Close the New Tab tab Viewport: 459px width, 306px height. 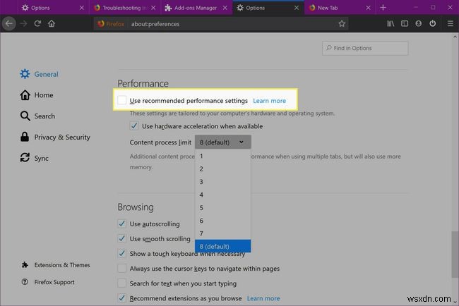368,8
